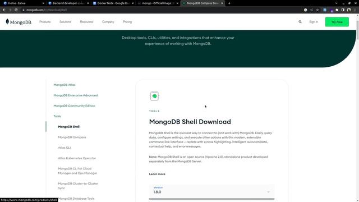Open the Version 1.8.0 dropdown
This screenshot has width=359, height=202.
click(212, 192)
